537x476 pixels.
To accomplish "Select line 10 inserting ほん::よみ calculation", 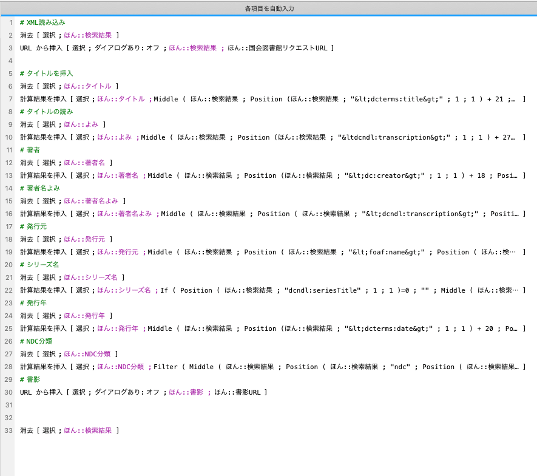I will point(272,137).
